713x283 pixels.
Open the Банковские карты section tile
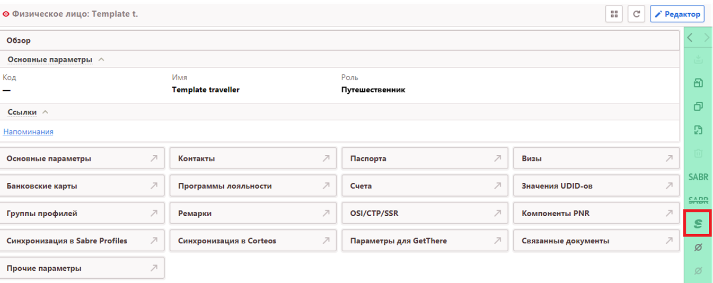pos(82,186)
